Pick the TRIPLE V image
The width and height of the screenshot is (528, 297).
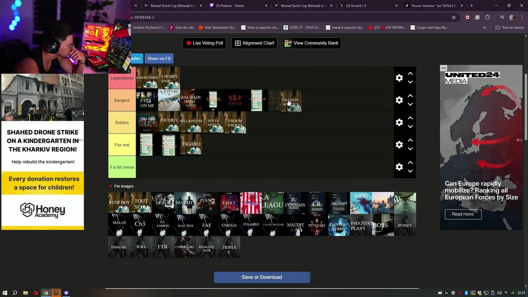[229, 247]
